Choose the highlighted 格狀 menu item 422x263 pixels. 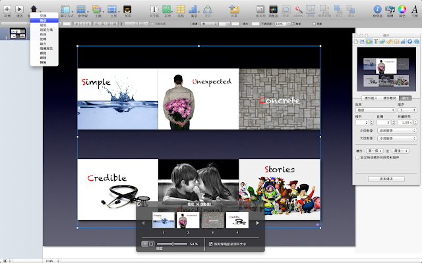tap(43, 20)
